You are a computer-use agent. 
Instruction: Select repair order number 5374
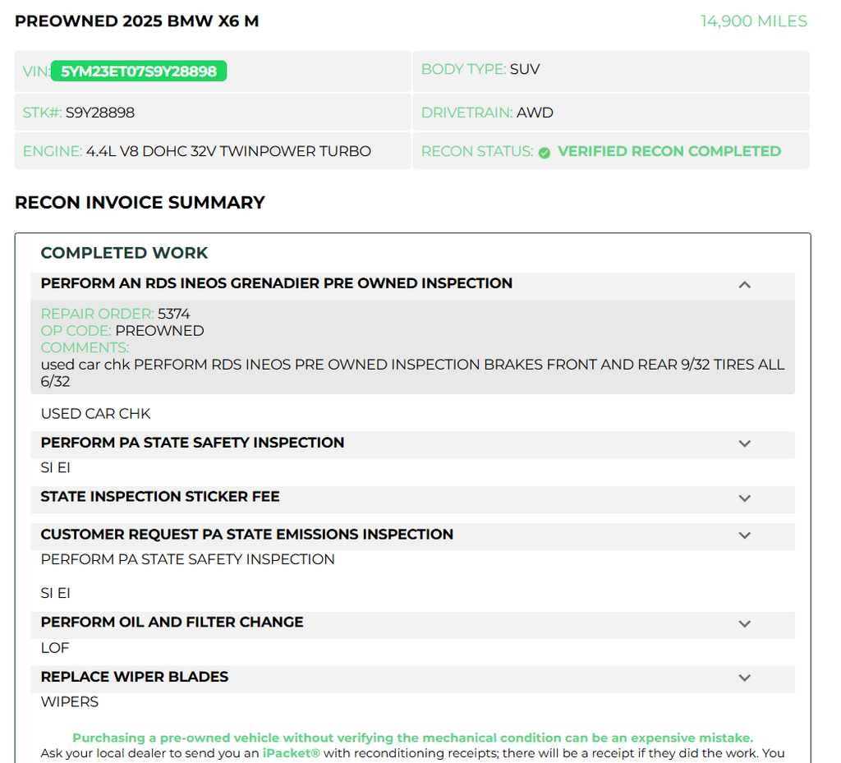pos(174,314)
